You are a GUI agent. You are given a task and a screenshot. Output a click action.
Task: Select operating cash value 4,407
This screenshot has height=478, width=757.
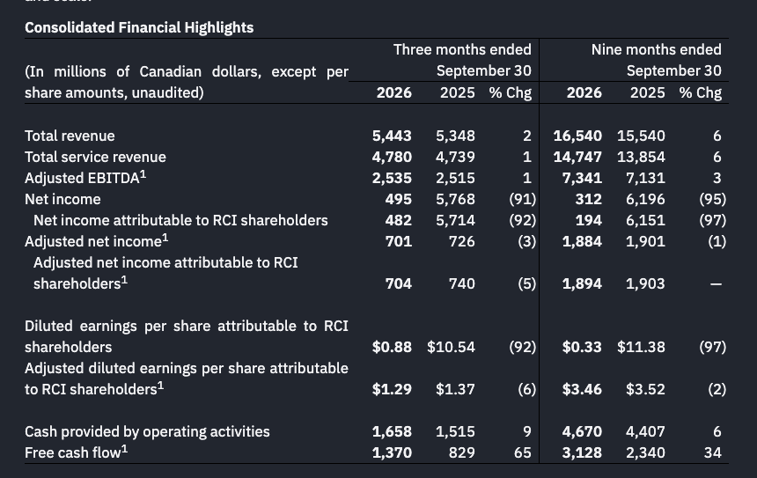pos(645,431)
